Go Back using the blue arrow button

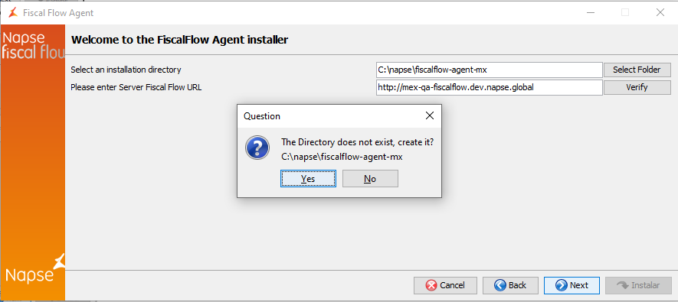510,285
